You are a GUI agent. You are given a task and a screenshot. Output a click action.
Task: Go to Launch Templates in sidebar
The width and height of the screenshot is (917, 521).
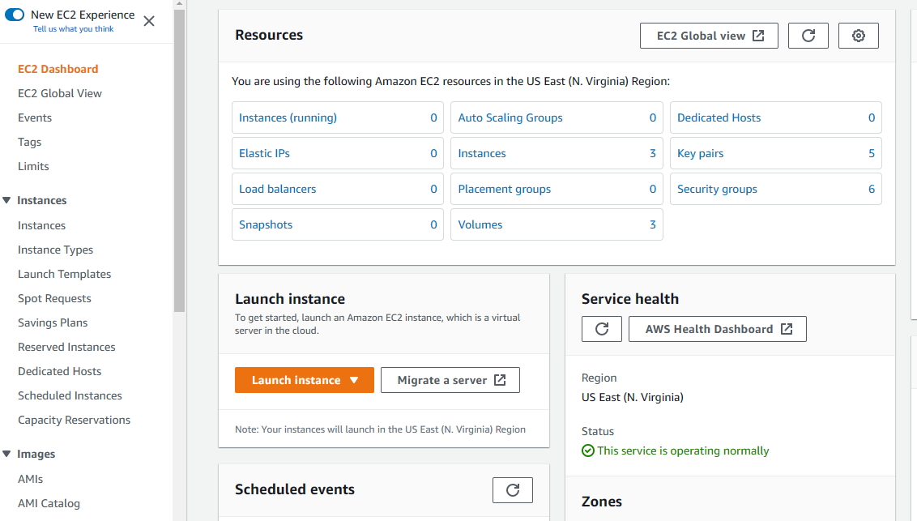(64, 274)
